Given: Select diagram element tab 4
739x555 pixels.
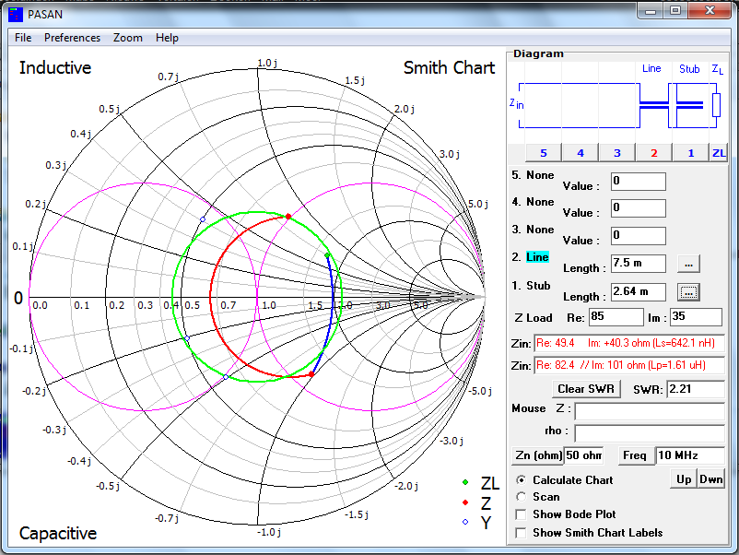Looking at the screenshot, I should [581, 153].
